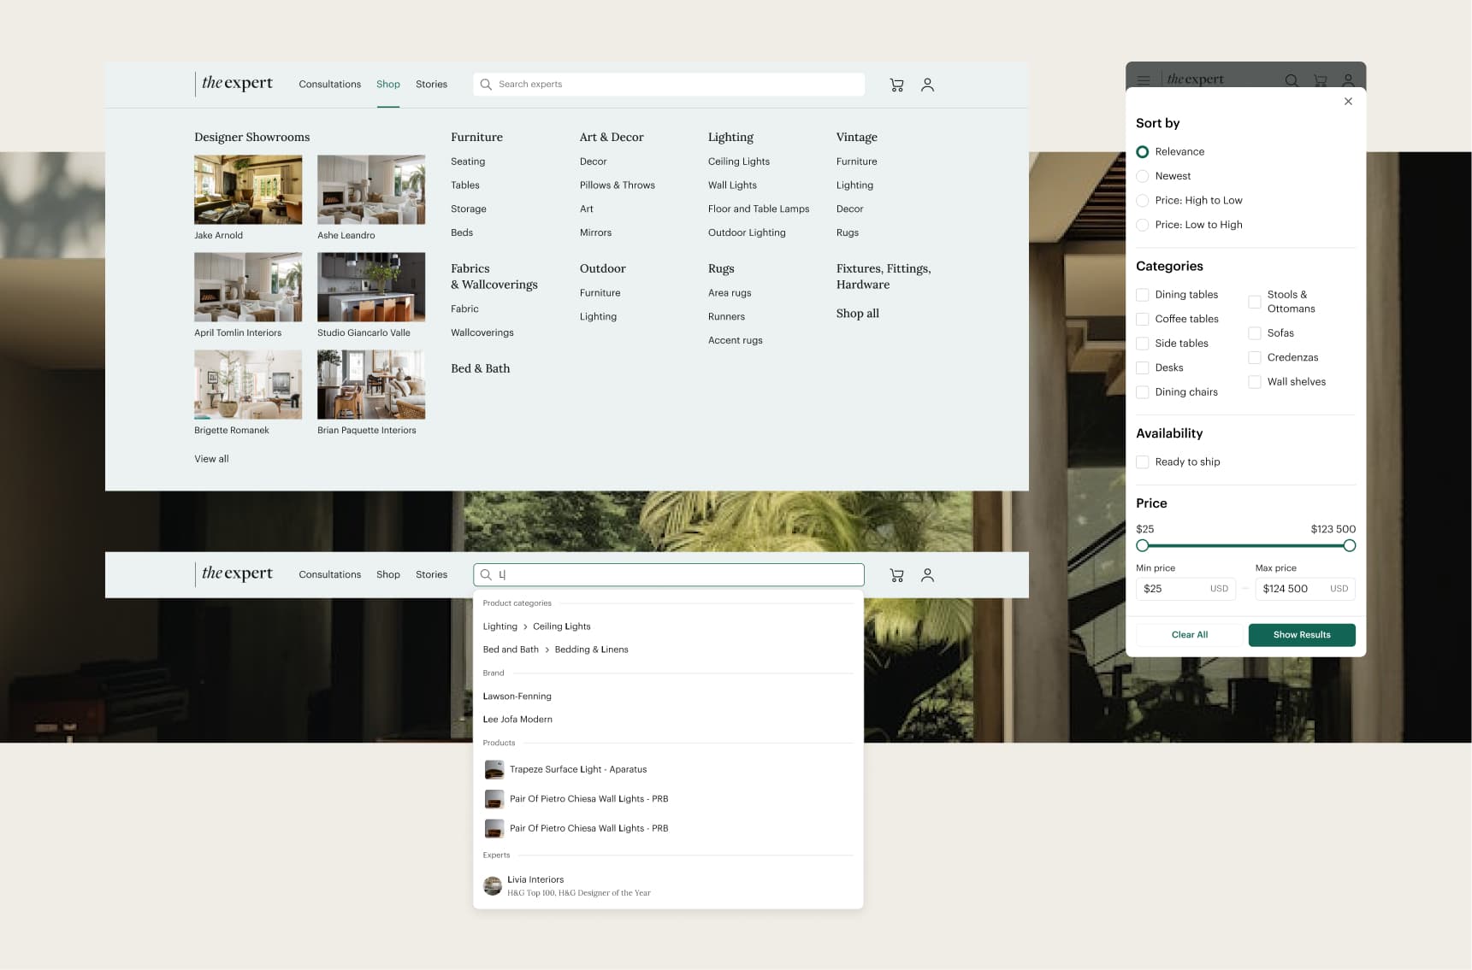
Task: Open the Stories section
Action: tap(432, 84)
